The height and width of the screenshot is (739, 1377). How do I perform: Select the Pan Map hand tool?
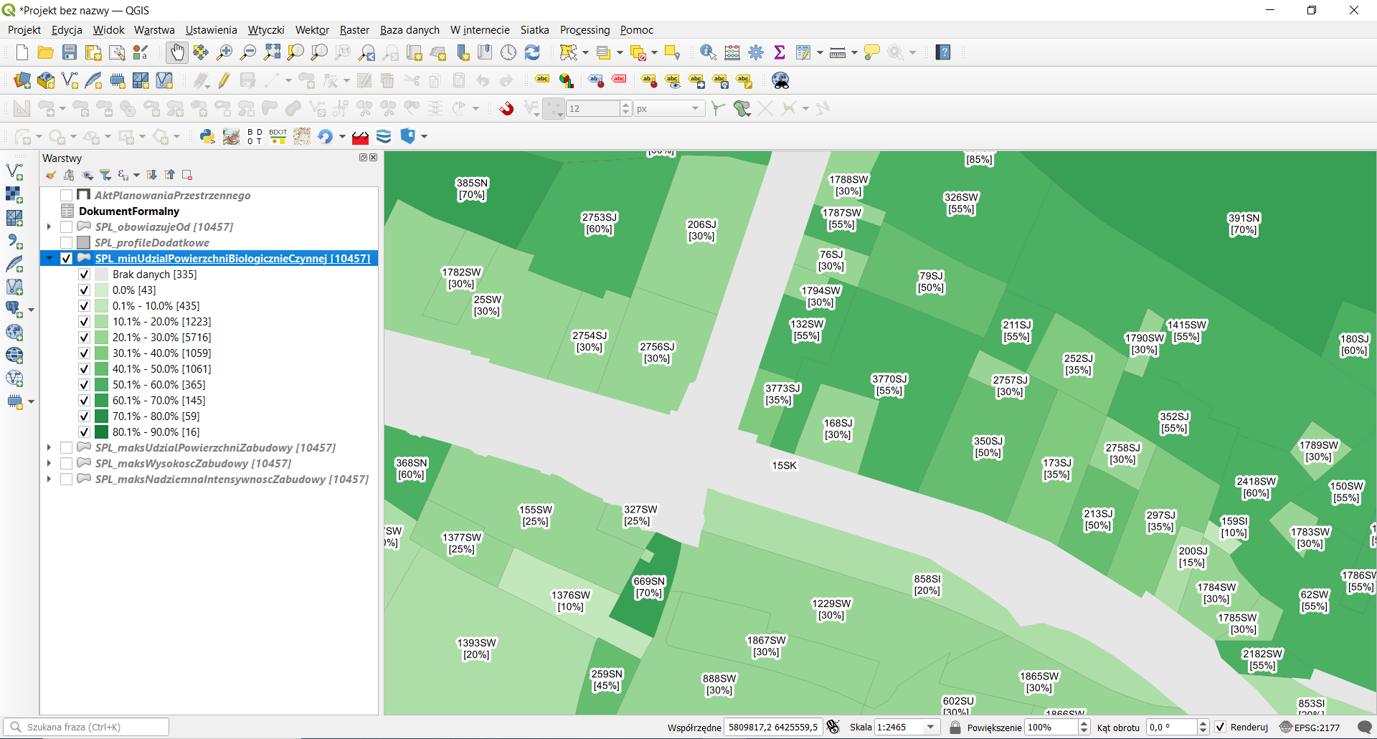[176, 52]
